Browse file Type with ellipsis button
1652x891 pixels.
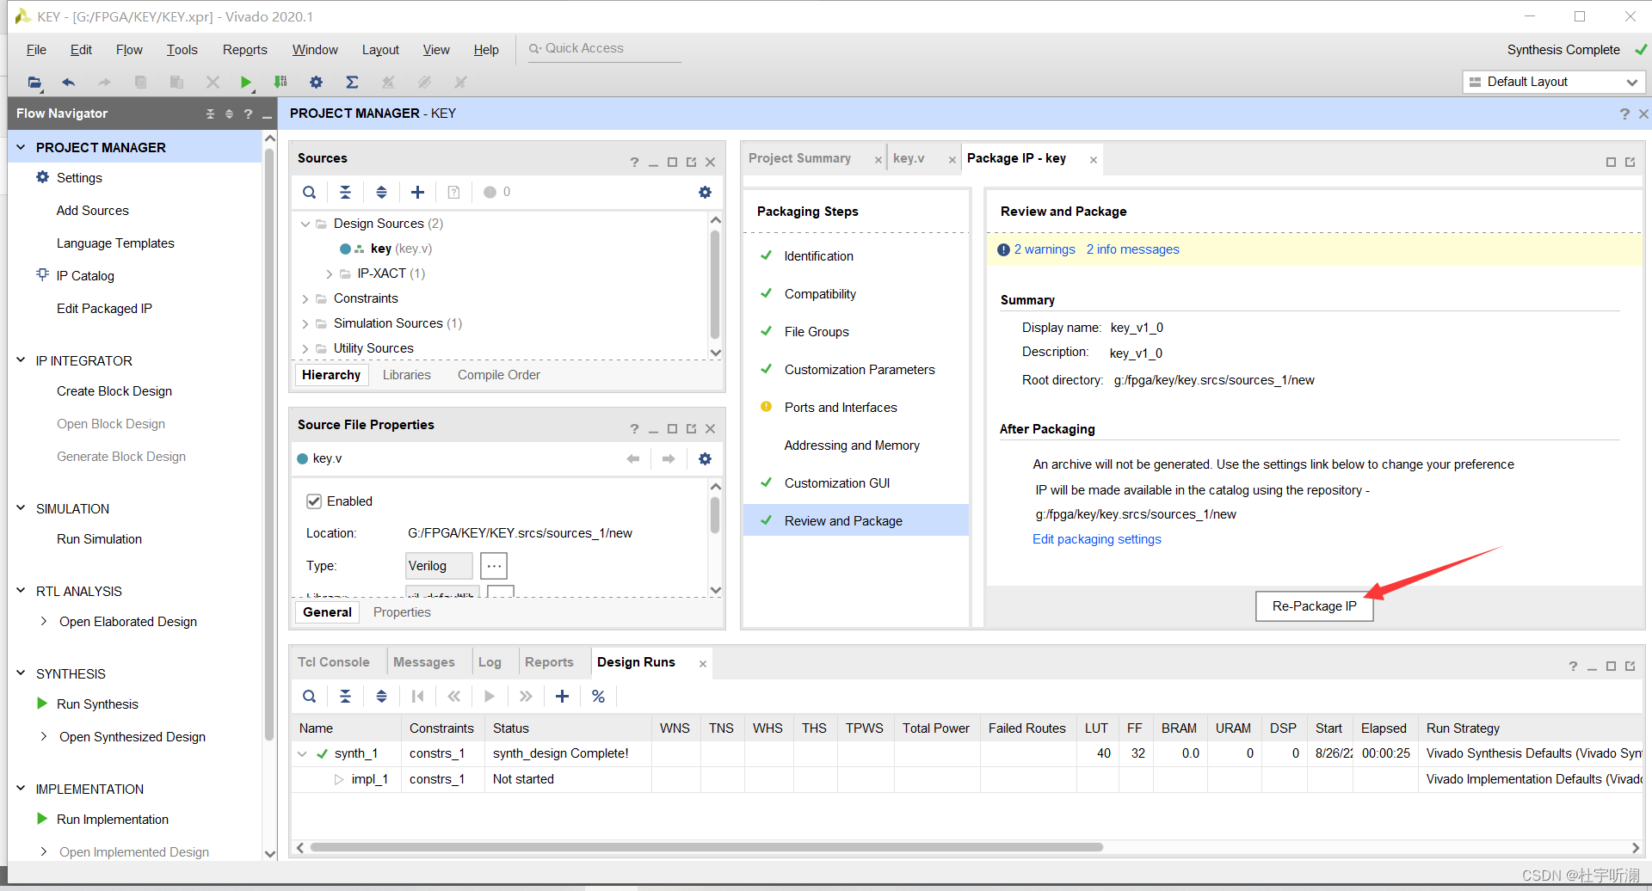coord(494,566)
